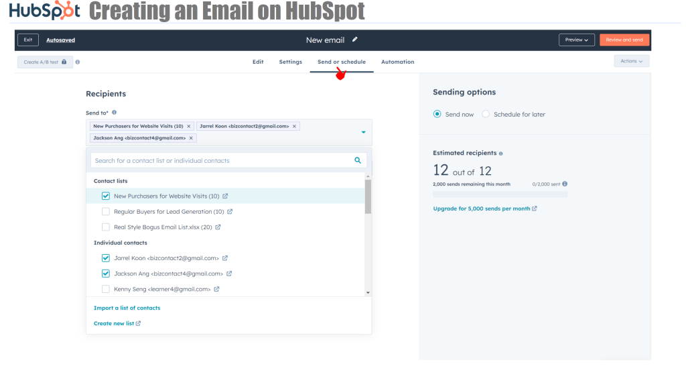Click the search magnifier icon in contact search
686x366 pixels.
[x=358, y=161]
